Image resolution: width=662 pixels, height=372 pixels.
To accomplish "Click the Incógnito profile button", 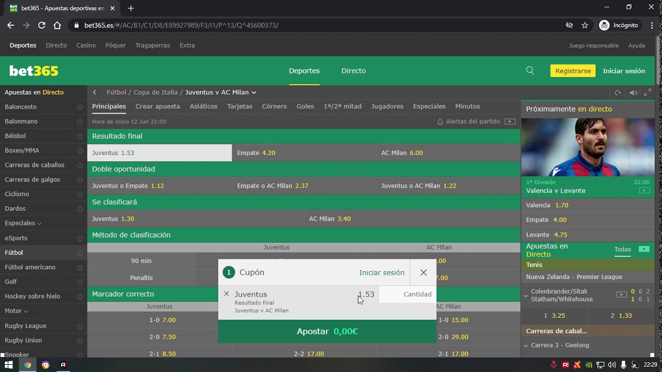I will click(x=619, y=25).
